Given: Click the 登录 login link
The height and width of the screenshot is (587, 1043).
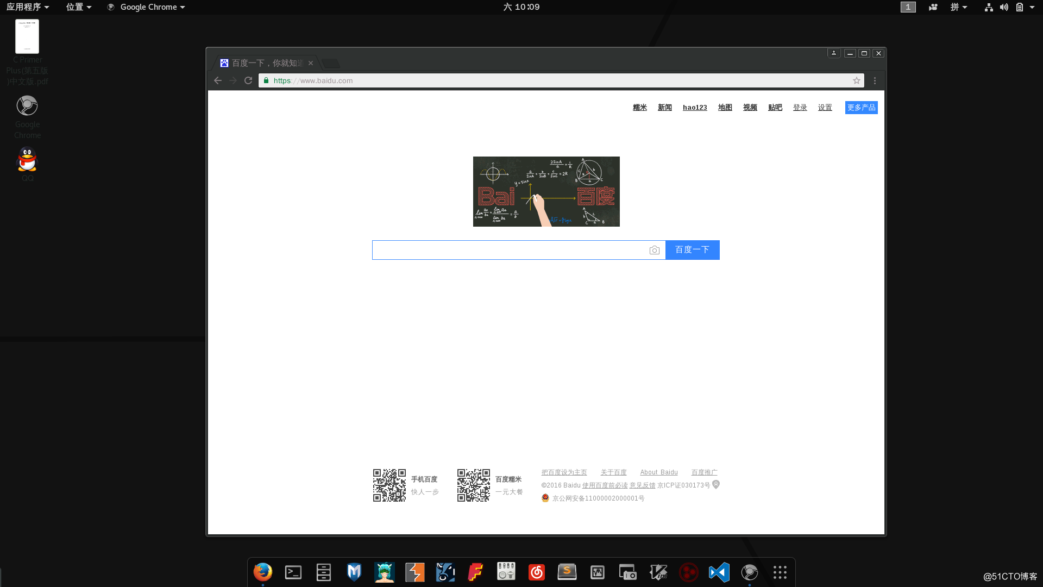Looking at the screenshot, I should [800, 108].
